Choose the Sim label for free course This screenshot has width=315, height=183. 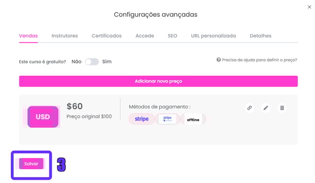(x=107, y=62)
